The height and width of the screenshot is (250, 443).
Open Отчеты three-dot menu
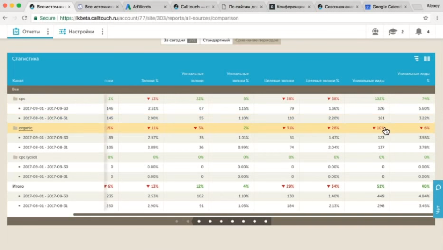click(x=48, y=31)
